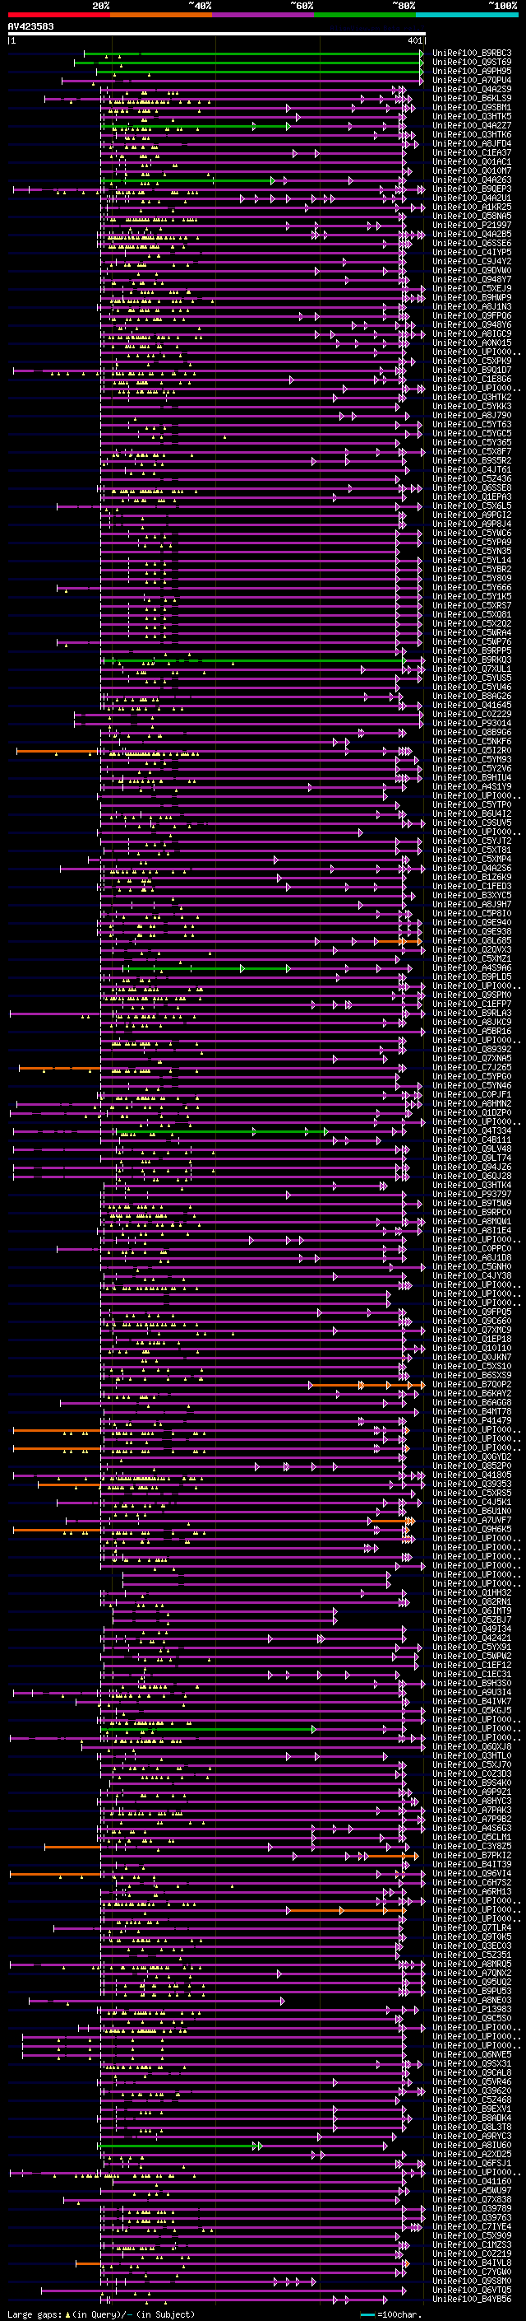
Task: Select hit label UniRef100_A8IGC9
Action: pos(472,334)
